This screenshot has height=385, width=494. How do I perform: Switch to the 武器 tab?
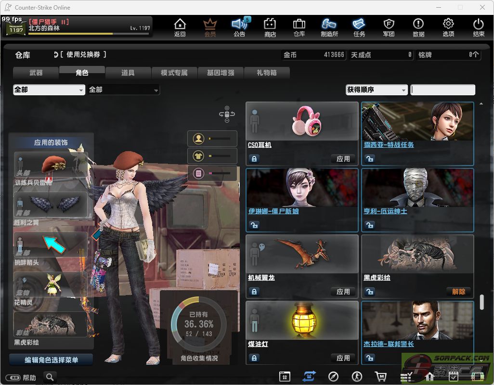click(x=36, y=73)
